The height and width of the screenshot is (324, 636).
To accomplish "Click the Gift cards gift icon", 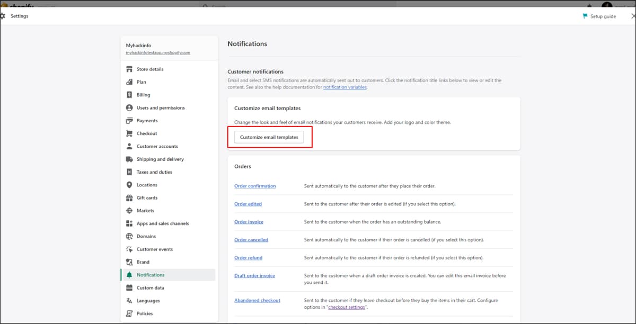I will point(129,197).
